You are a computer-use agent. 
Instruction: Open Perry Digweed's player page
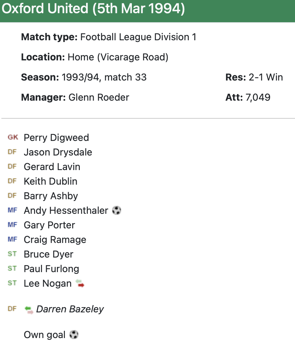[x=56, y=137]
